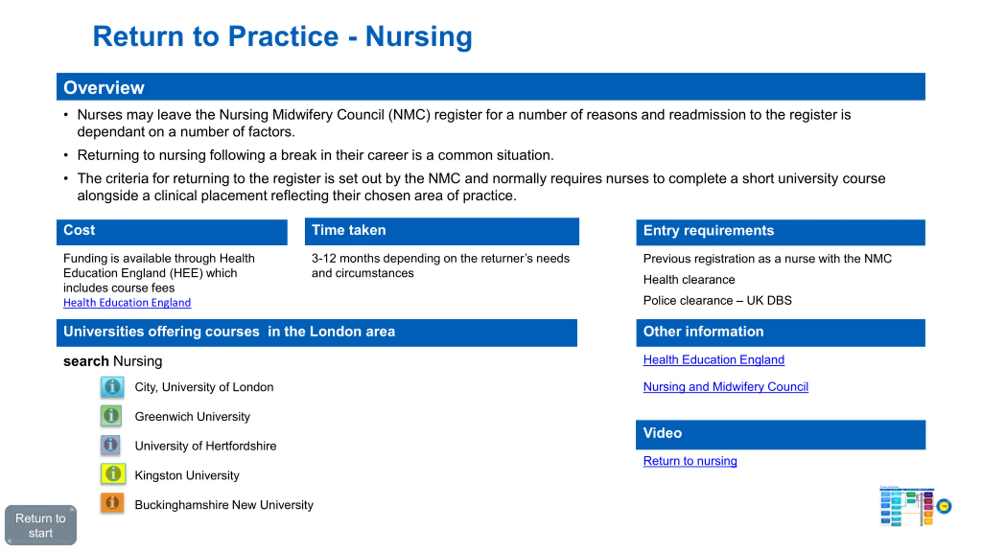Open the orange Buckinghamshire New University info icon
Image resolution: width=982 pixels, height=552 pixels.
[112, 503]
